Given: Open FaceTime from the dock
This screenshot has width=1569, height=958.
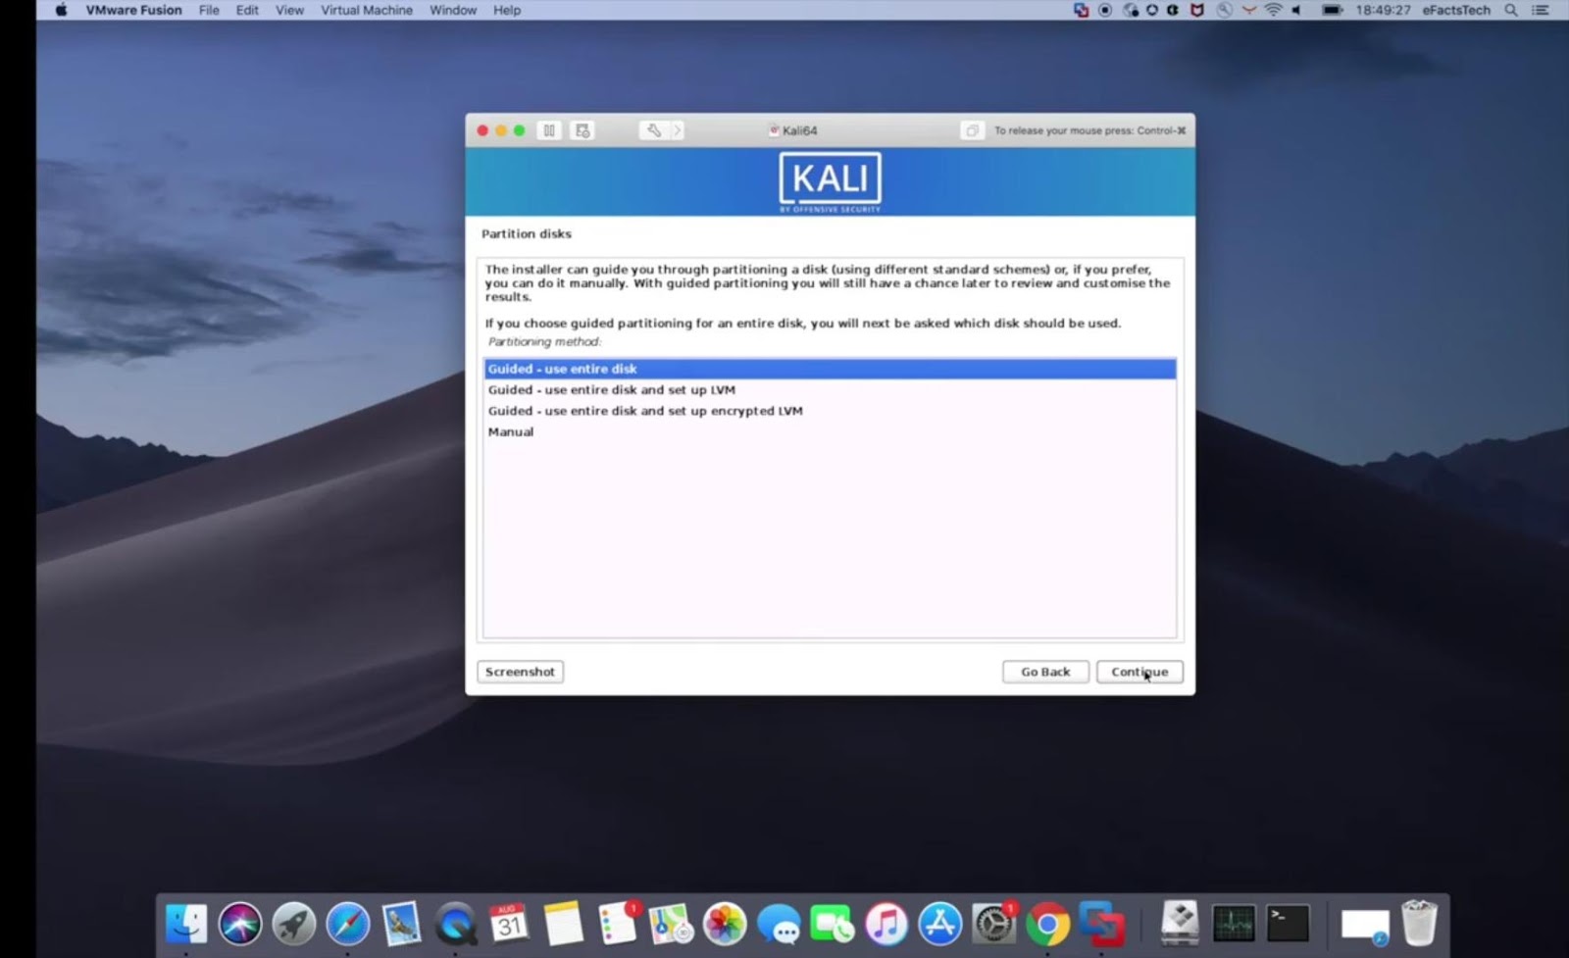Looking at the screenshot, I should coord(833,924).
